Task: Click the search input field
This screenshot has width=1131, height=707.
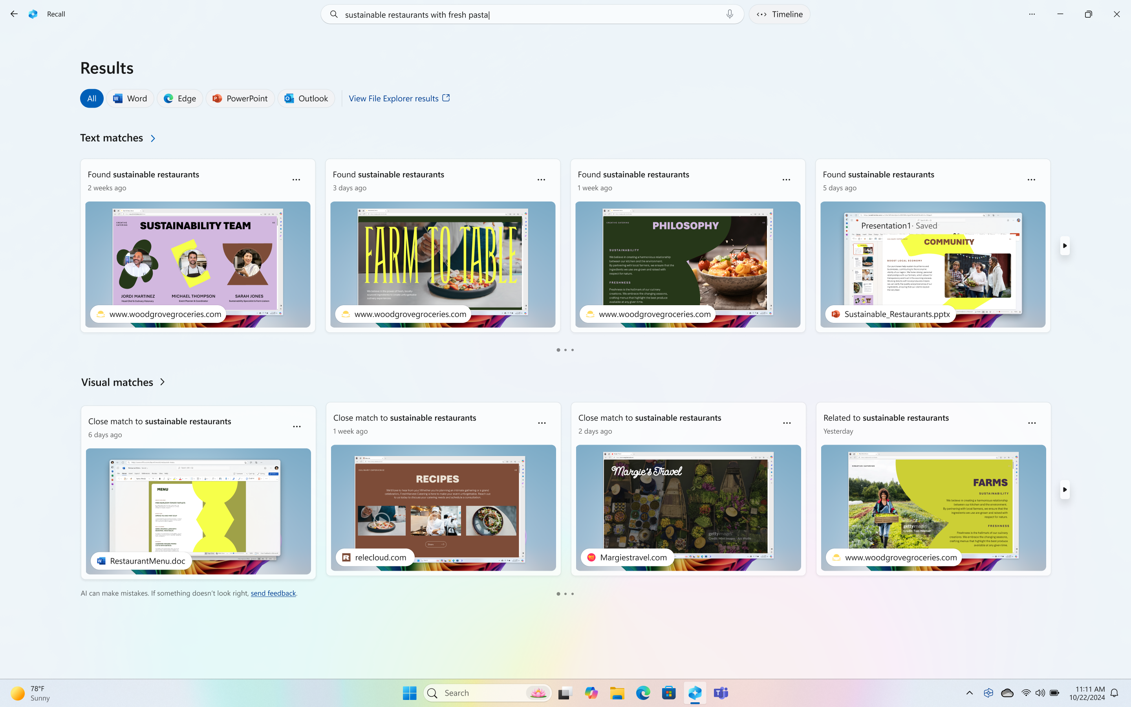Action: (x=533, y=14)
